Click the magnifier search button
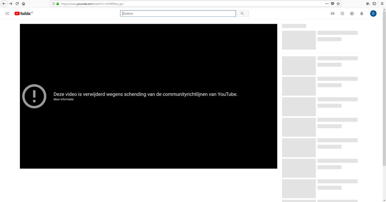This screenshot has width=386, height=202. 242,14
